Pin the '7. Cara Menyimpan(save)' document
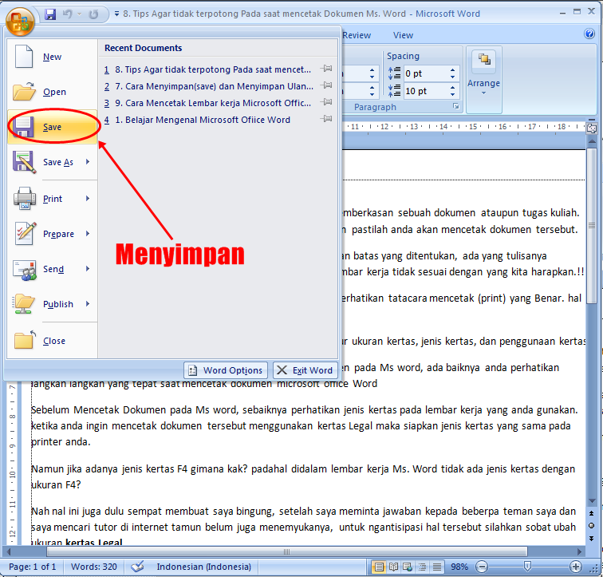This screenshot has width=603, height=577. coord(326,85)
